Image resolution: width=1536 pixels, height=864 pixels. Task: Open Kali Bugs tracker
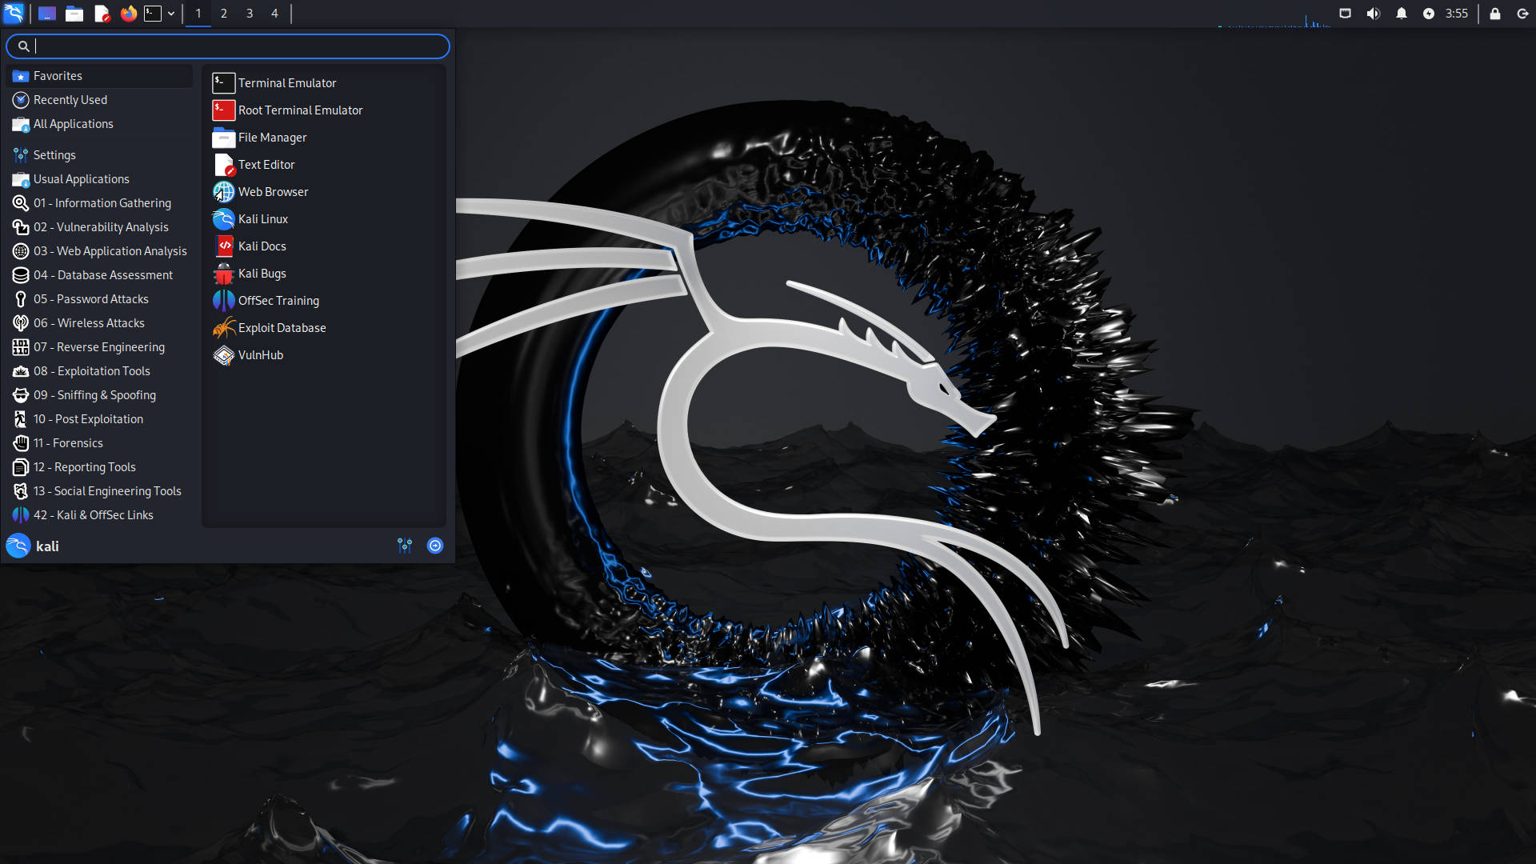tap(262, 272)
